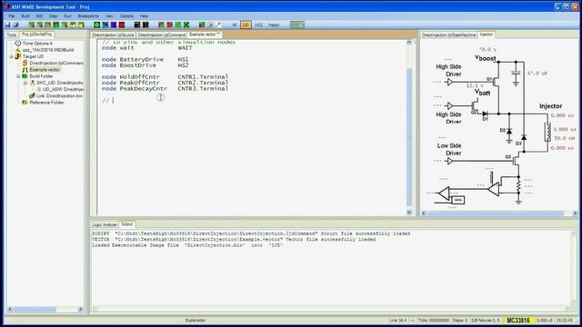Click the '70.0 v' Vboost voltage value

(487, 49)
